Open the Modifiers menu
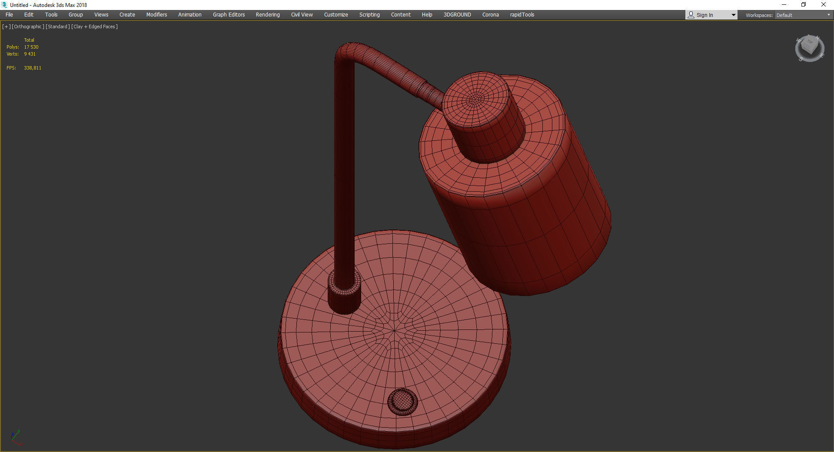The image size is (834, 452). [x=156, y=15]
